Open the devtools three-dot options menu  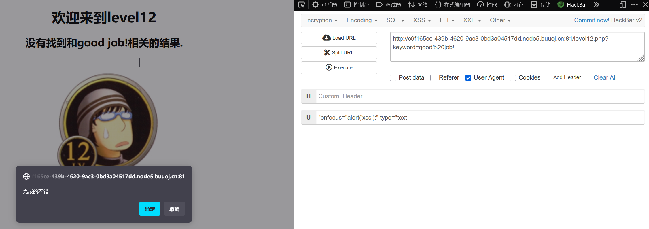(x=634, y=5)
